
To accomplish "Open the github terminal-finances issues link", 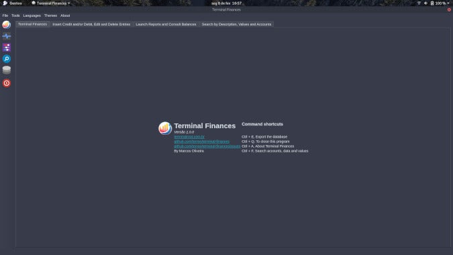I will coord(207,146).
